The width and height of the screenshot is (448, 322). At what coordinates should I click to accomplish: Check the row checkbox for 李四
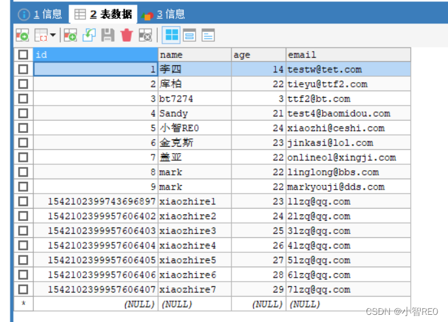pos(23,69)
